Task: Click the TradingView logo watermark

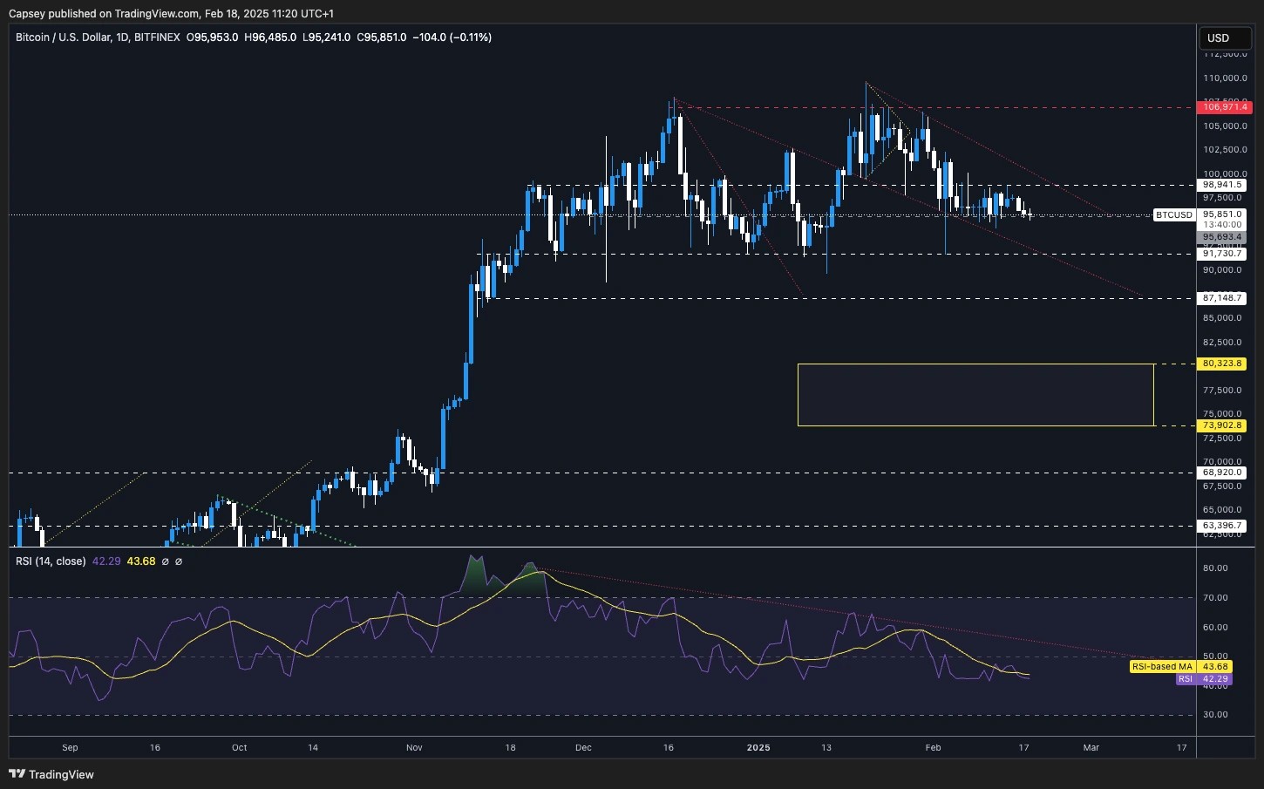Action: 51,774
